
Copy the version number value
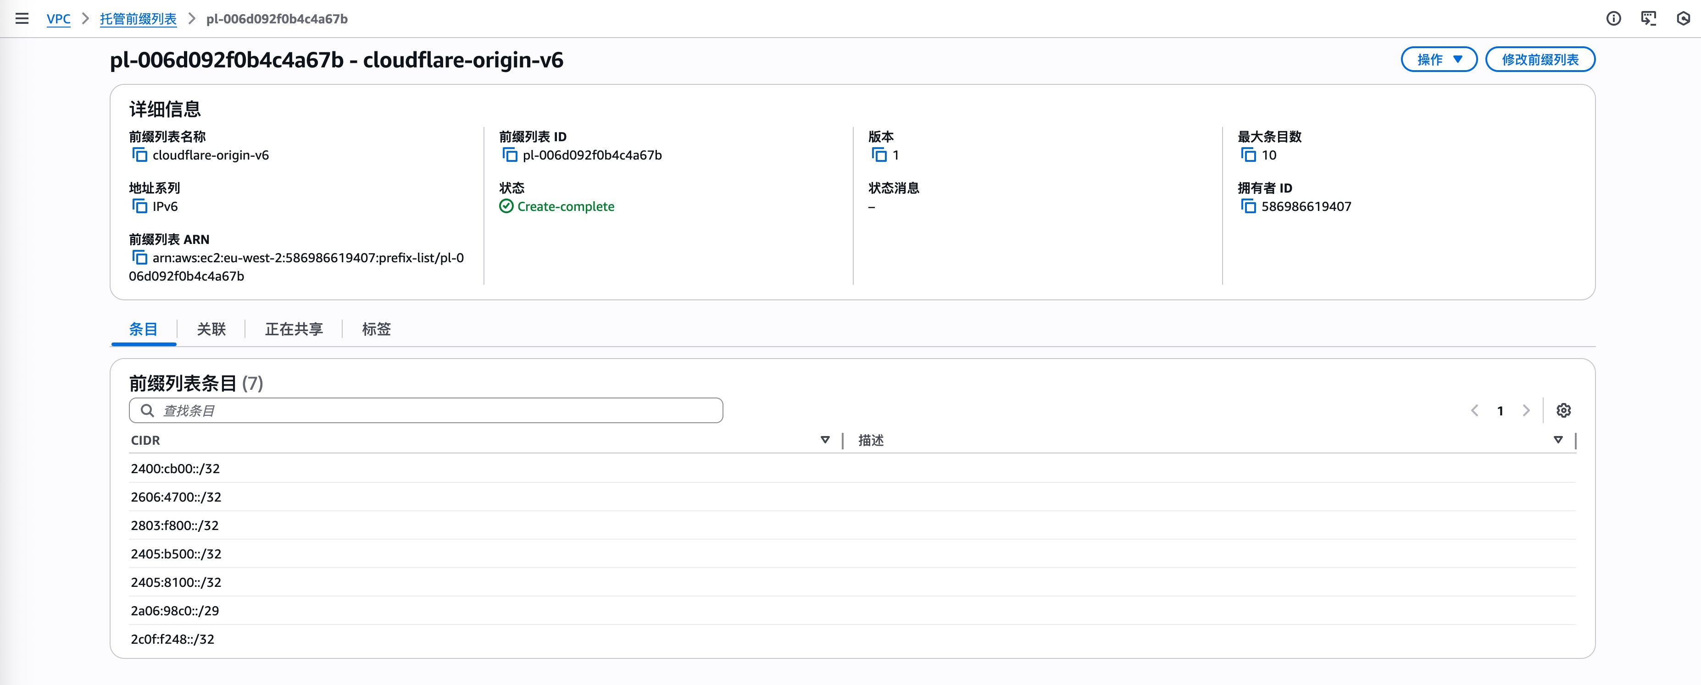(x=879, y=155)
